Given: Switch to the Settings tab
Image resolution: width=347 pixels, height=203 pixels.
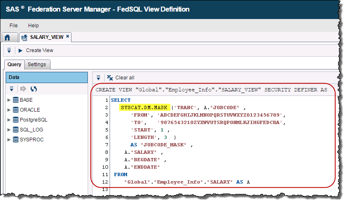Looking at the screenshot, I should point(37,64).
